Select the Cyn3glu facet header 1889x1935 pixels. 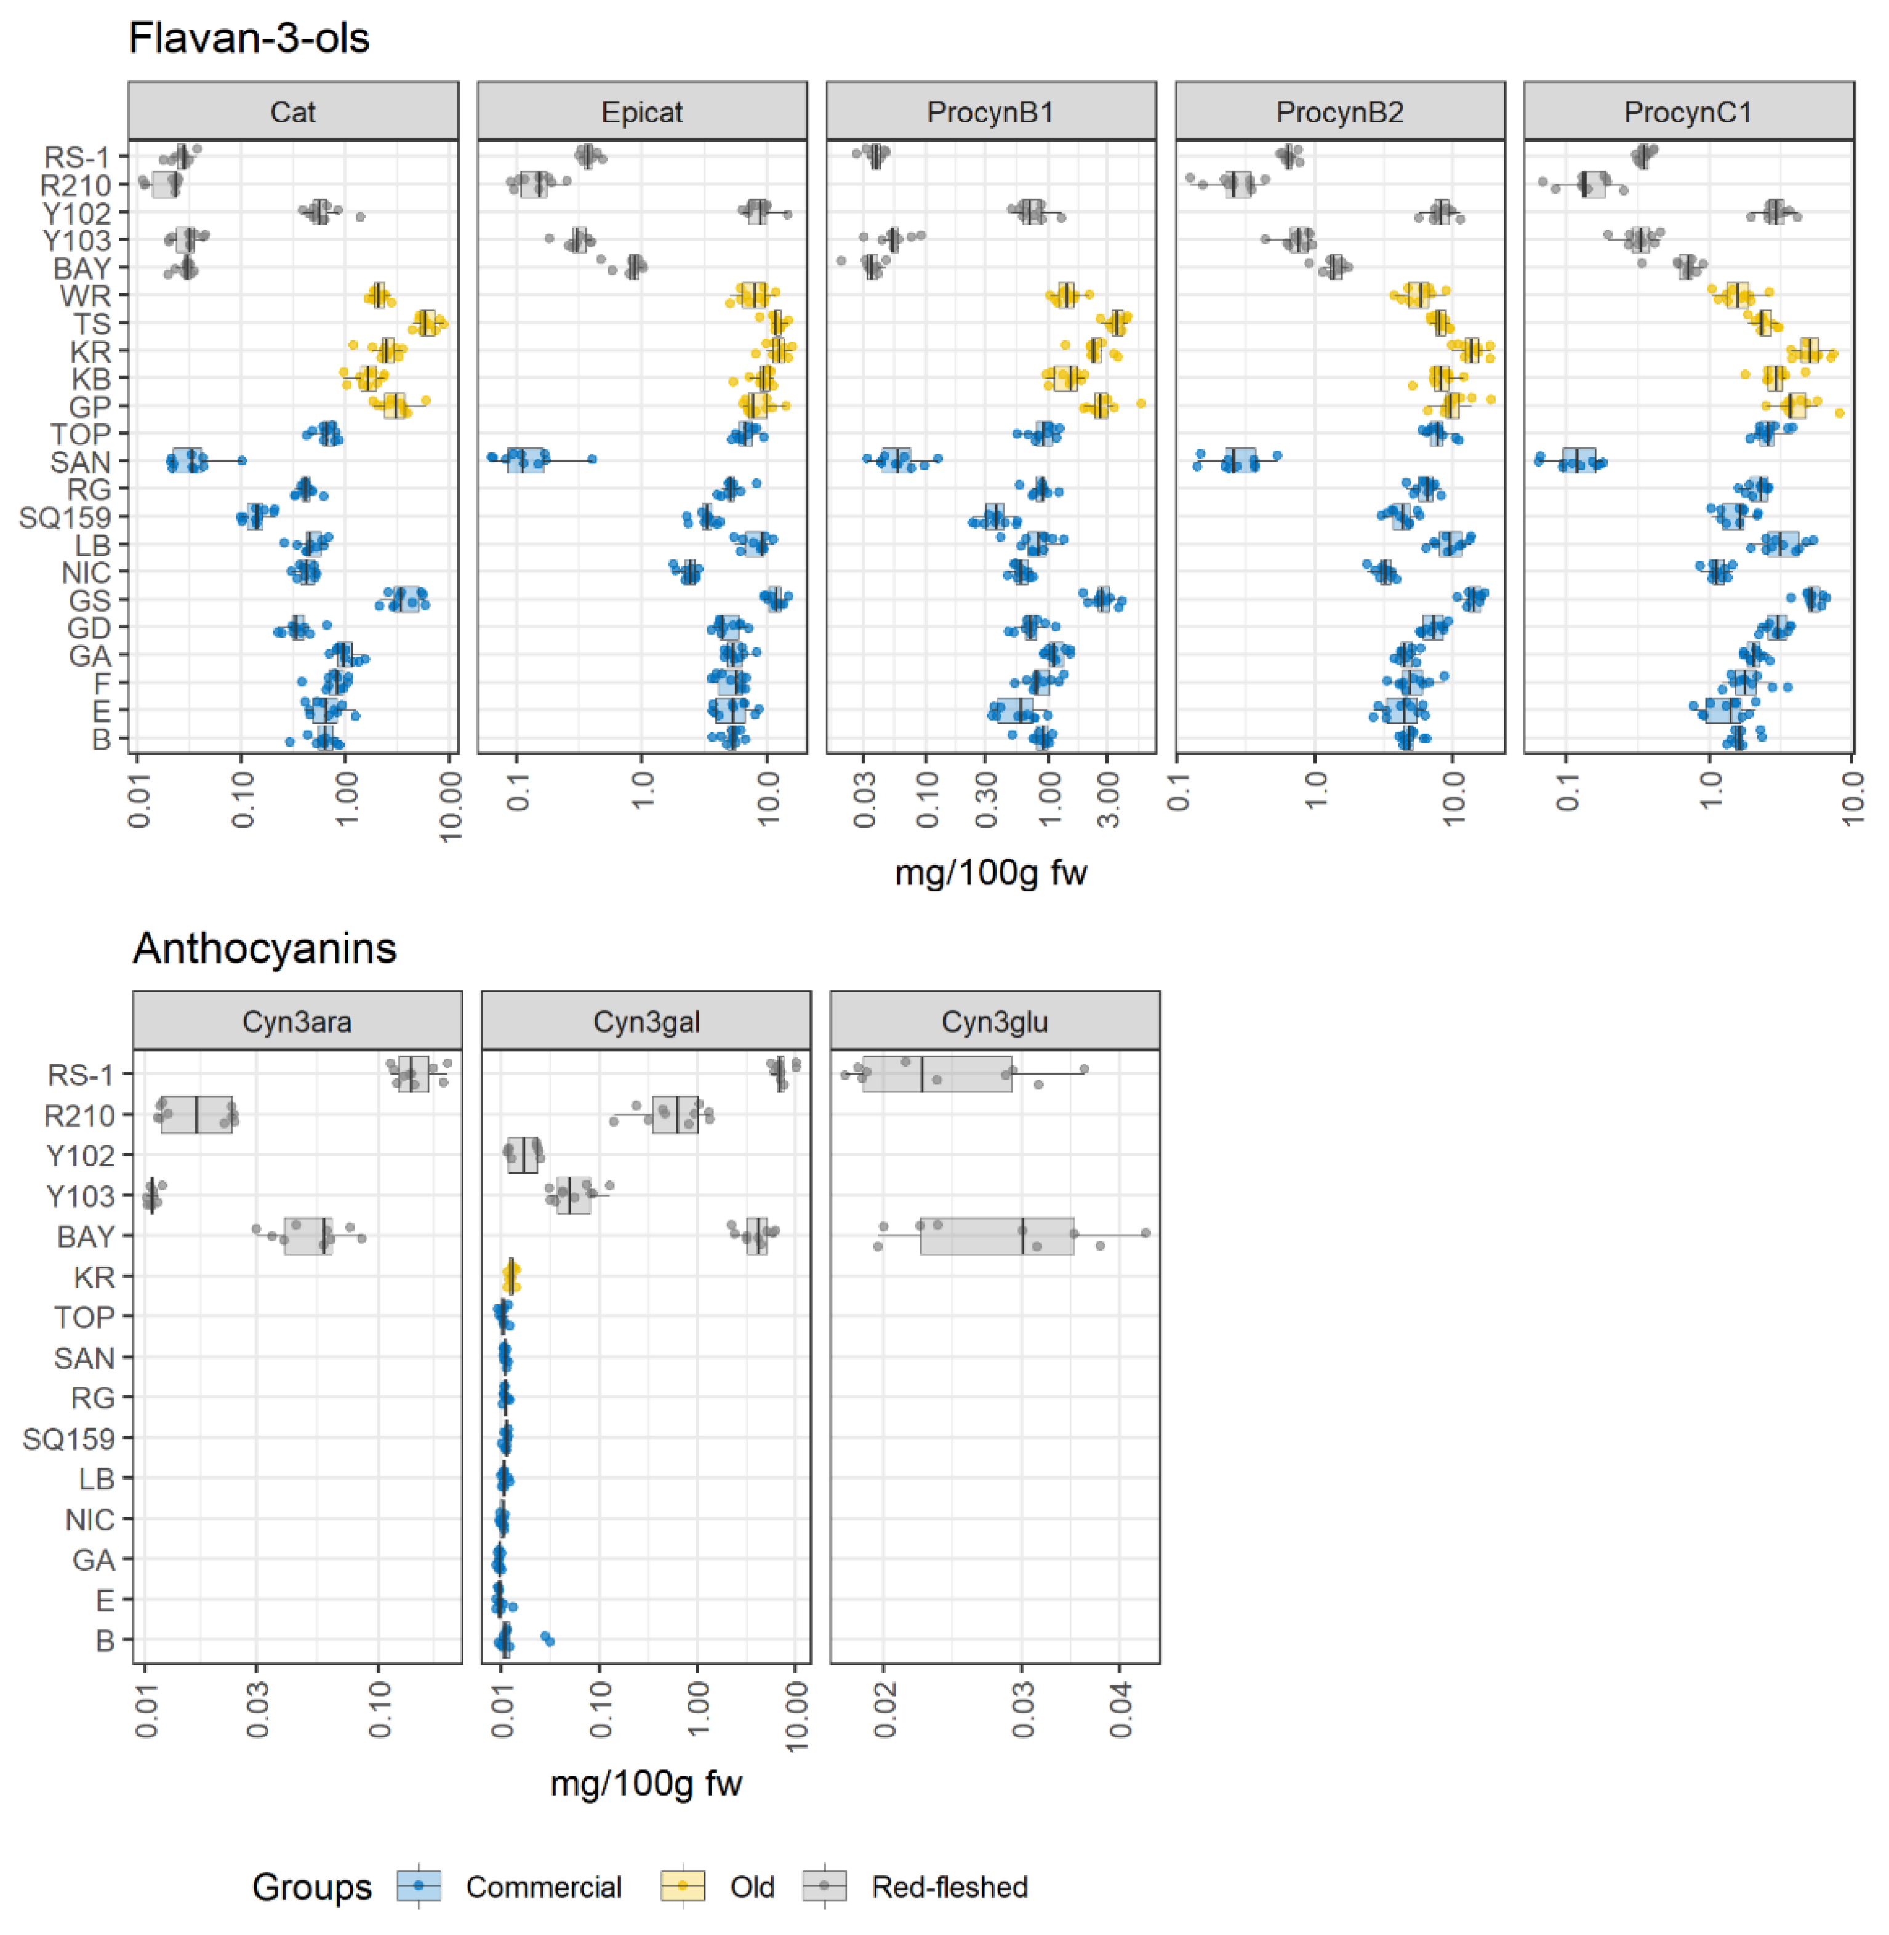pyautogui.click(x=994, y=1022)
